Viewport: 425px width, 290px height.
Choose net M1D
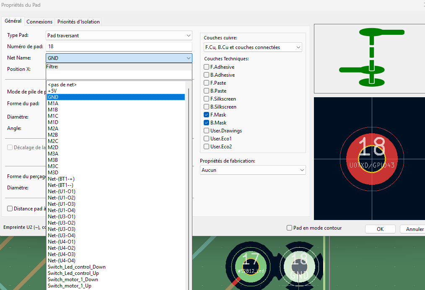[x=116, y=122]
